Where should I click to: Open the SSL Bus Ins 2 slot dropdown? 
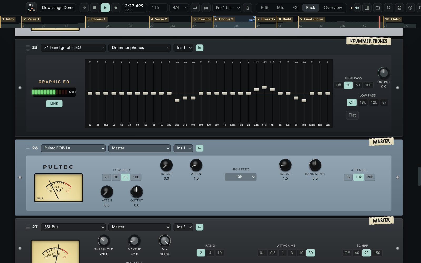coord(183,227)
